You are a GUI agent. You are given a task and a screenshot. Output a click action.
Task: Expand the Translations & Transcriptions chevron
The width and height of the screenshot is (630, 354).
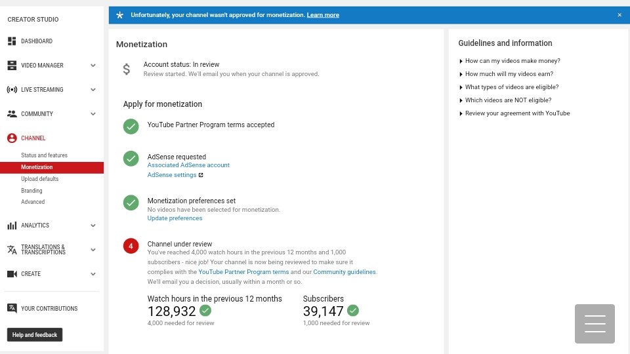93,250
